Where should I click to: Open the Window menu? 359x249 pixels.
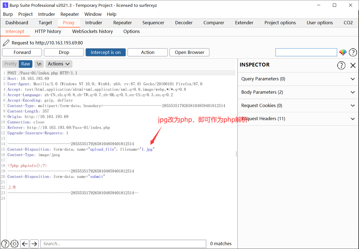coord(93,14)
